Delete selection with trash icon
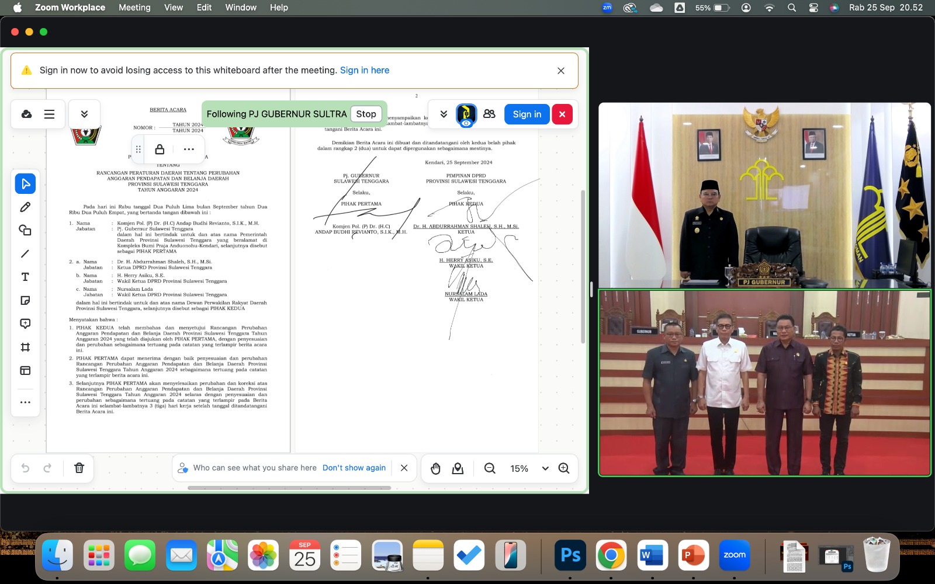Image resolution: width=935 pixels, height=584 pixels. tap(79, 468)
